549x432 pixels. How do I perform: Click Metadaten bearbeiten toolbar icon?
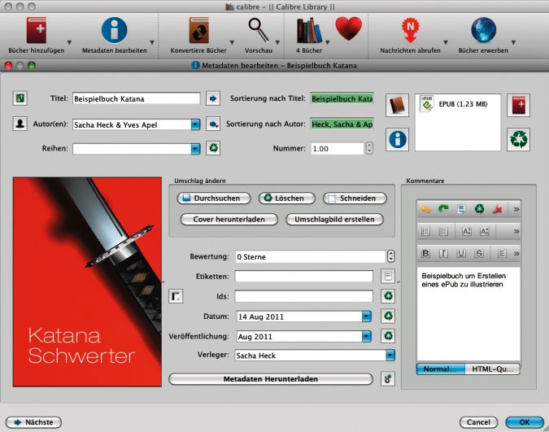(114, 30)
